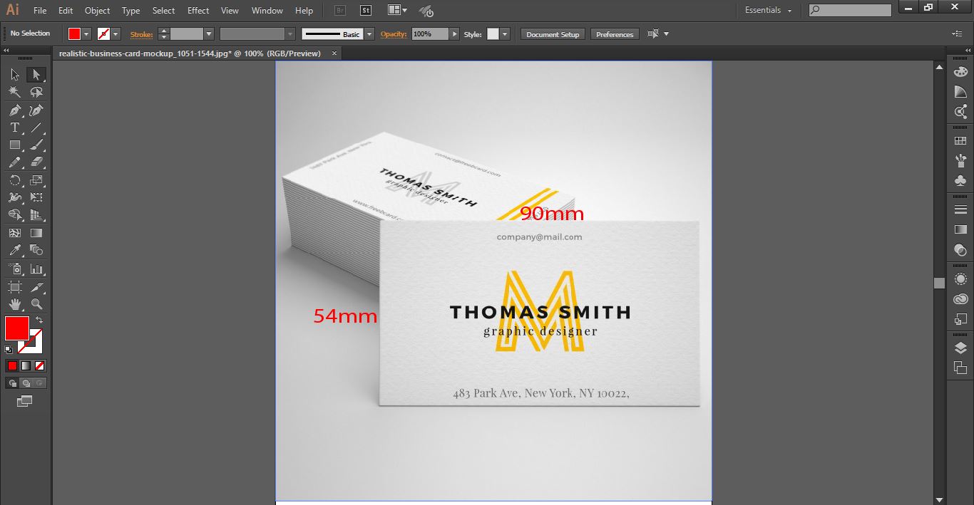Choose the Zoom tool magnifier
This screenshot has height=505, width=974.
click(36, 304)
